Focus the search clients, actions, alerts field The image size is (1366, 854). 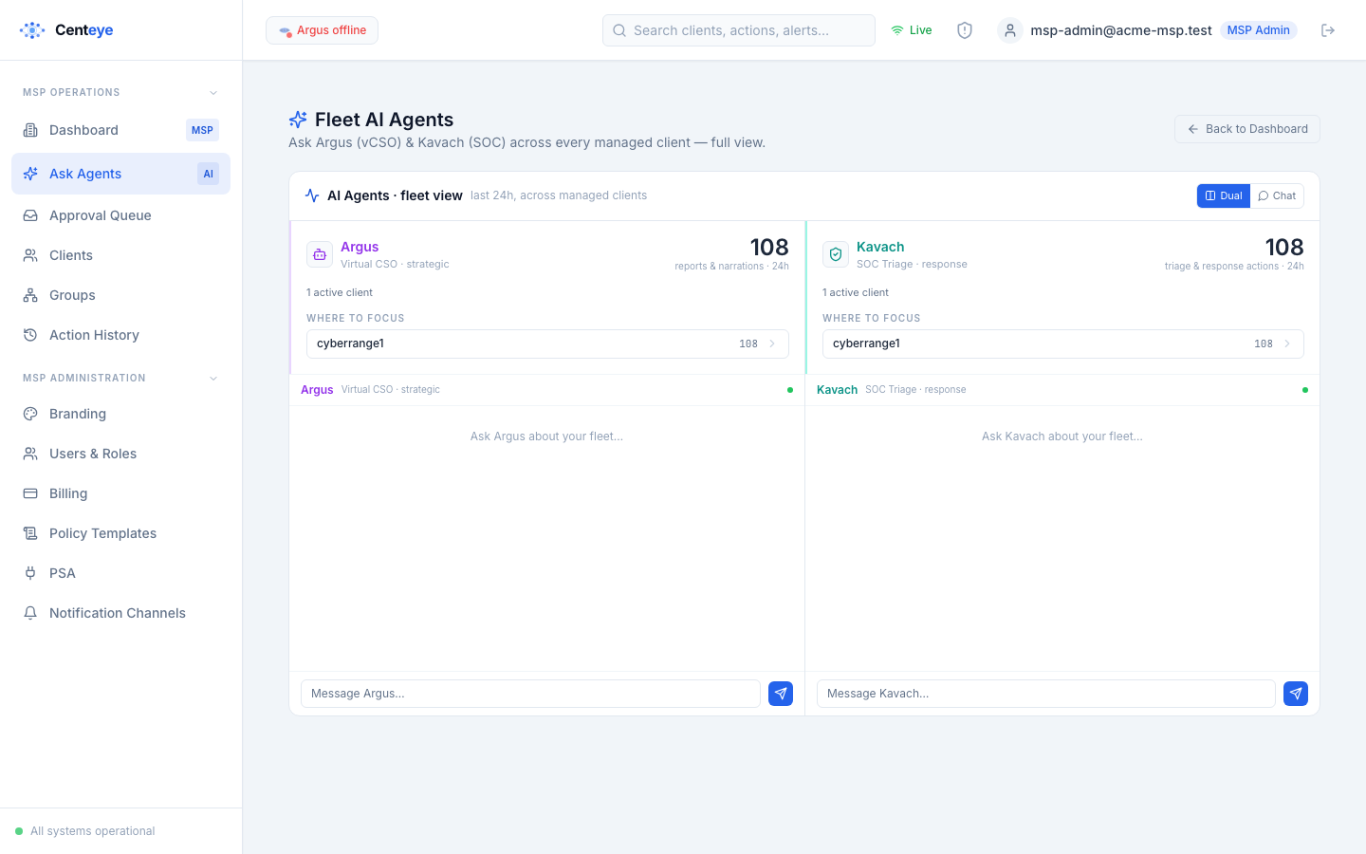739,30
